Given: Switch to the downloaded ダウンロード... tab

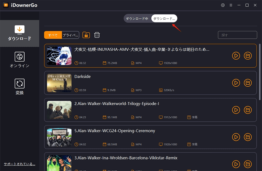Looking at the screenshot, I should coord(164,19).
